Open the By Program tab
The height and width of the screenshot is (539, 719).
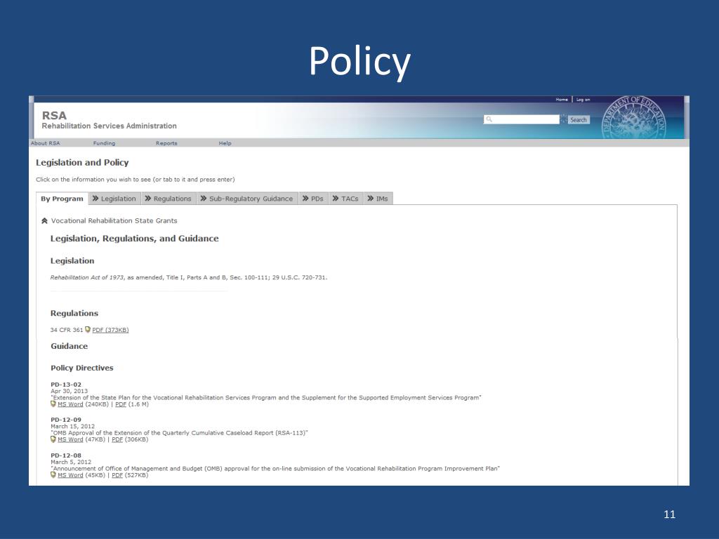point(62,199)
